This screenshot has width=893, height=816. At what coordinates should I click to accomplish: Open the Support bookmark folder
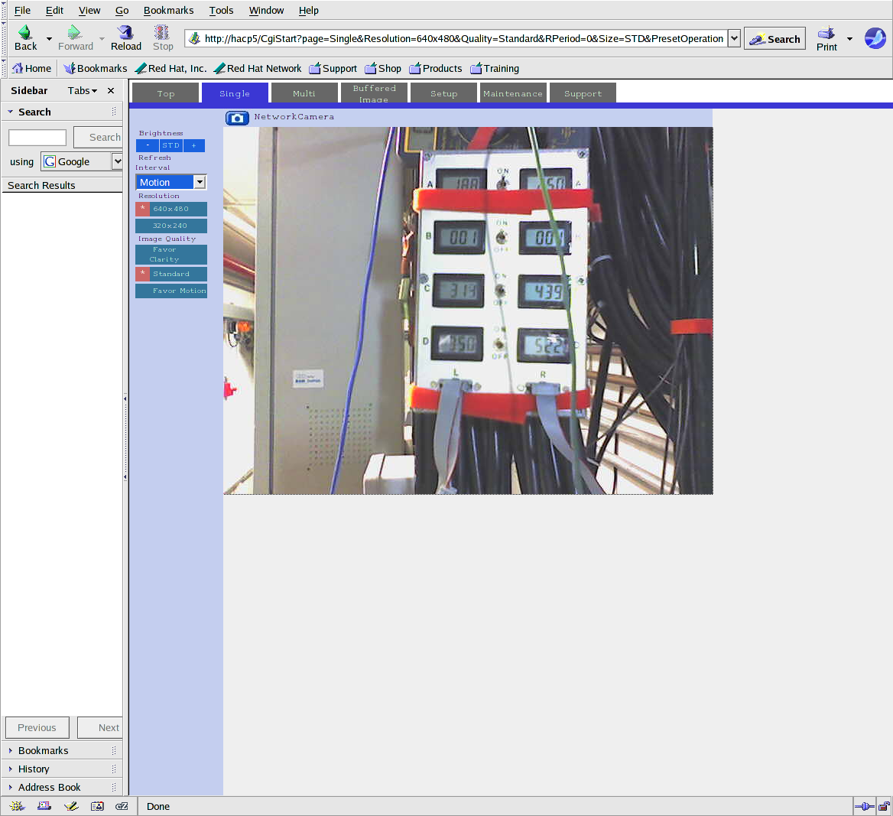[333, 68]
